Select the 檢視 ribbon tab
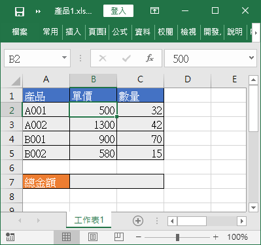This screenshot has width=261, height=245. tap(188, 32)
